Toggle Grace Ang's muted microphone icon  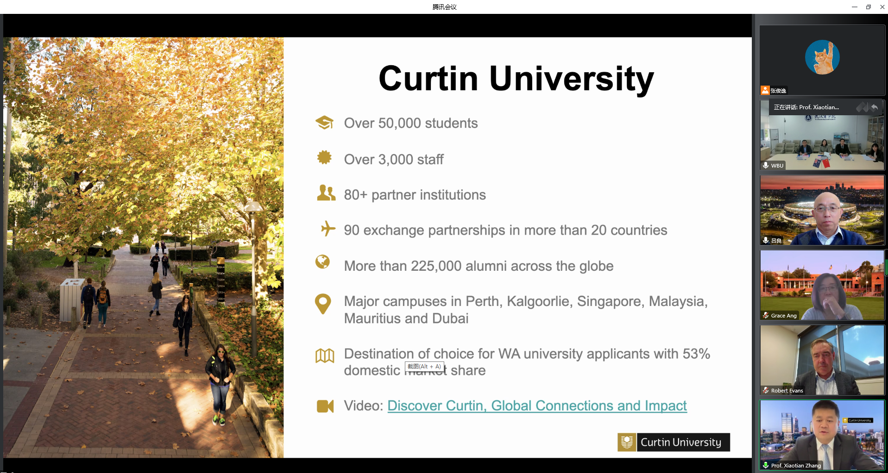click(766, 316)
